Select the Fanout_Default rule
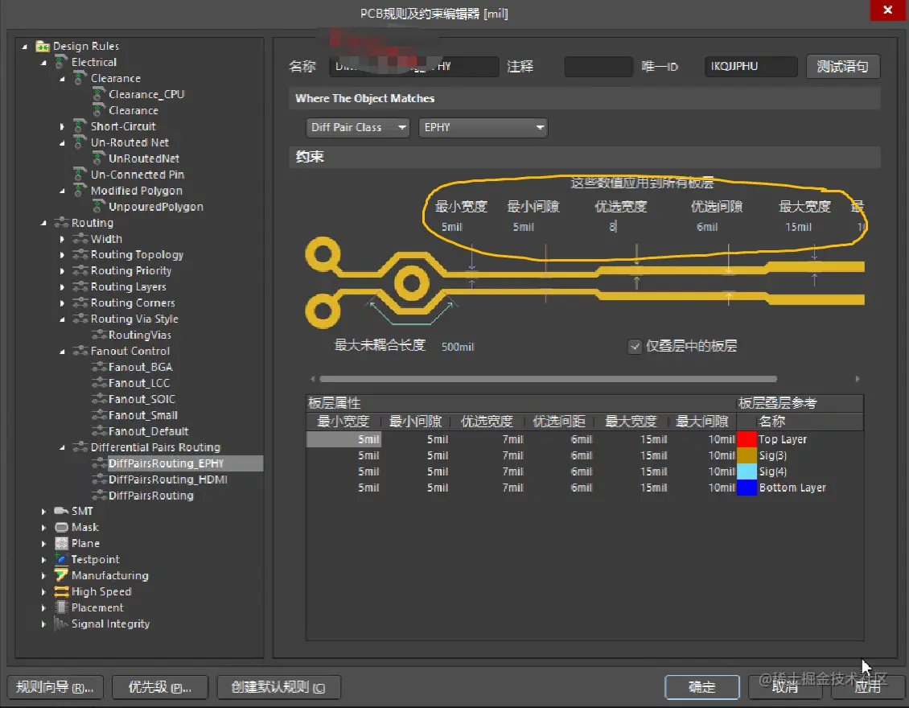This screenshot has width=909, height=708. (x=148, y=431)
